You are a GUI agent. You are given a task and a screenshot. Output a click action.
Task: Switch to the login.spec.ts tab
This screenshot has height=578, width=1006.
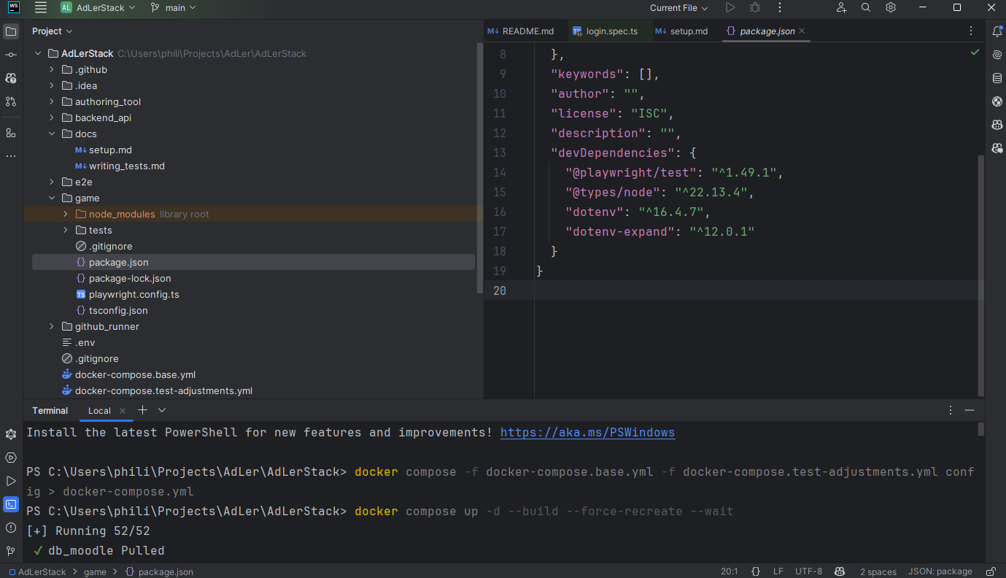click(x=613, y=31)
